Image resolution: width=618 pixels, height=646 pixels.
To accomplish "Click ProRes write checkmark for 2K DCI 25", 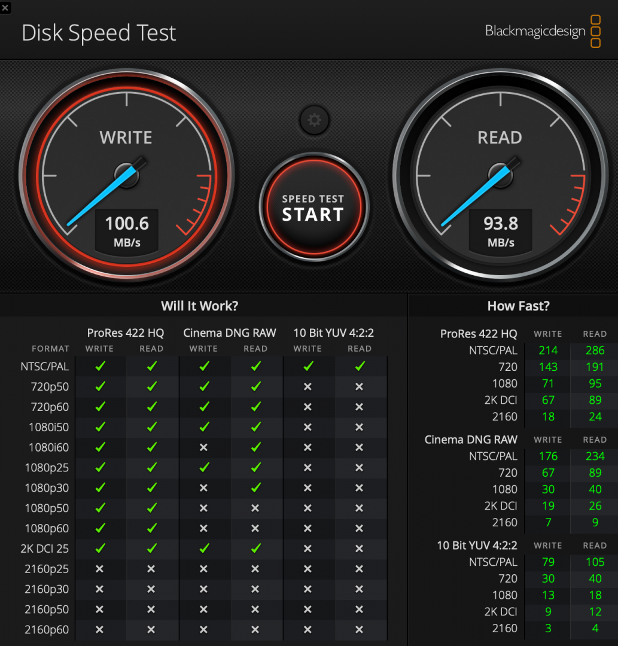I will pos(100,548).
